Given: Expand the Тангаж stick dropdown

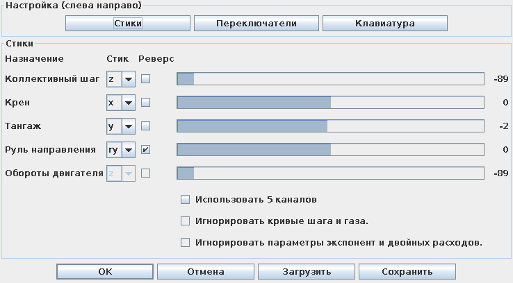Looking at the screenshot, I should click(x=128, y=126).
